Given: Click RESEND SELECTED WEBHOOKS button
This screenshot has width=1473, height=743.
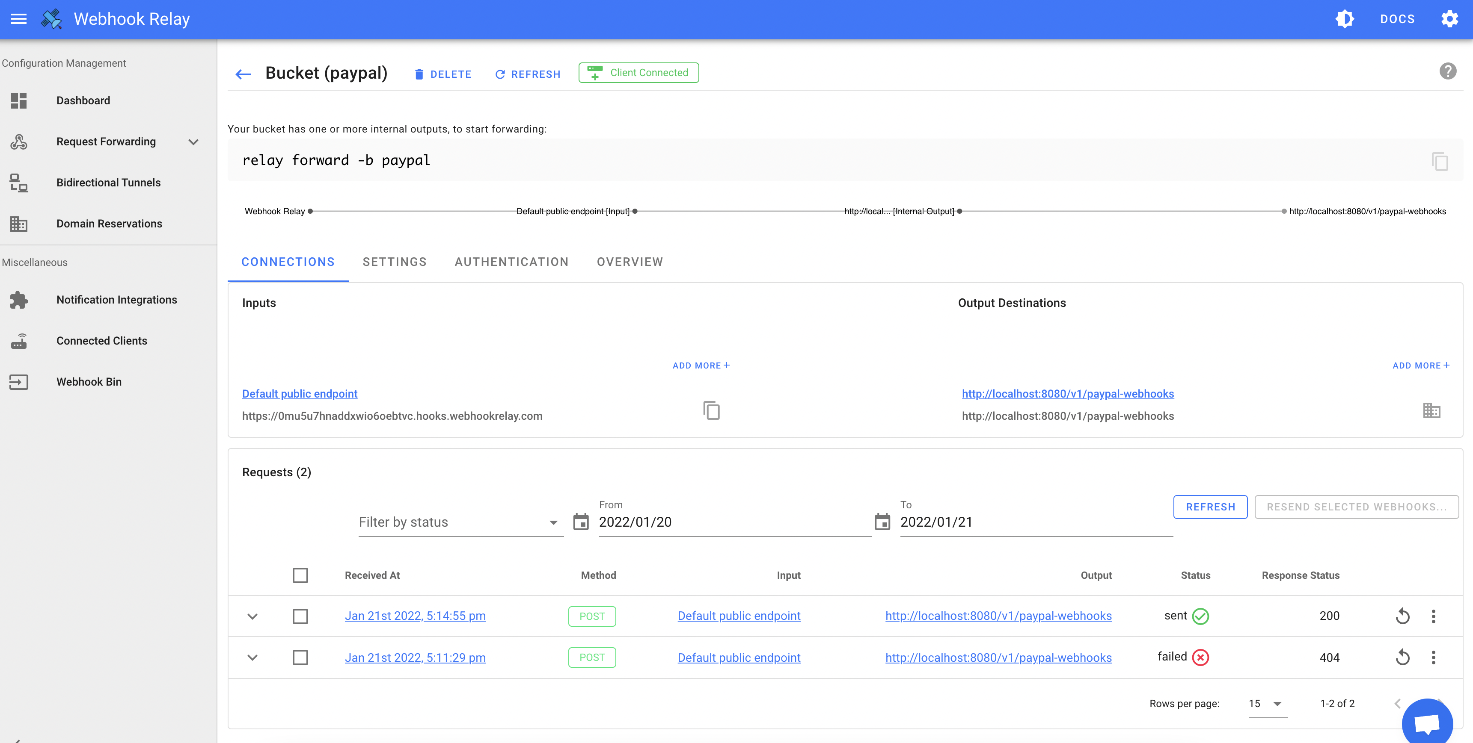Looking at the screenshot, I should (1357, 507).
